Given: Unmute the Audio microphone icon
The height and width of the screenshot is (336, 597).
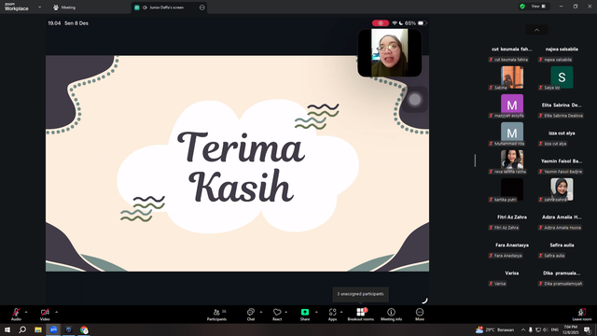Looking at the screenshot, I should 16,313.
